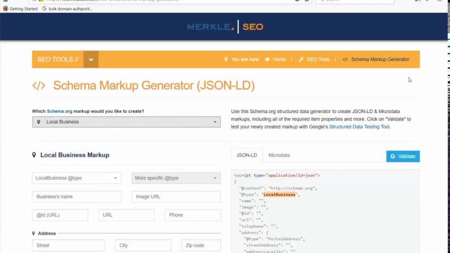450x253 pixels.
Task: Go to Home breadcrumb link
Action: (279, 59)
